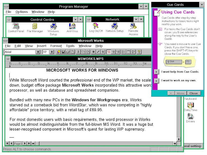
Task: Open Control Panel icon in Control Centre
Action: (x=16, y=28)
